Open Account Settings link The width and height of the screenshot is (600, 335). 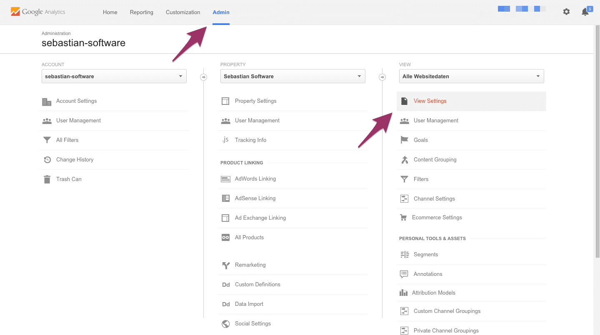[x=76, y=101]
